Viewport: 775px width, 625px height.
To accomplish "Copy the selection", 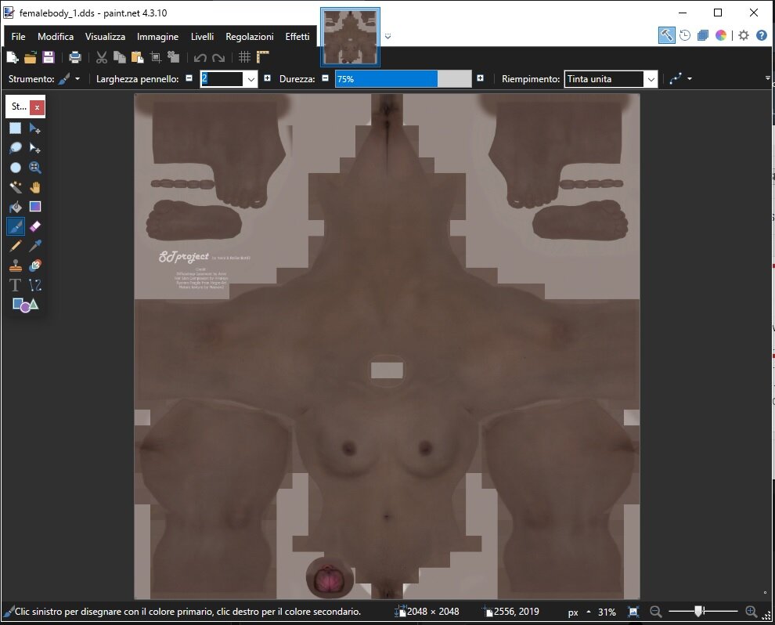I will (x=119, y=57).
